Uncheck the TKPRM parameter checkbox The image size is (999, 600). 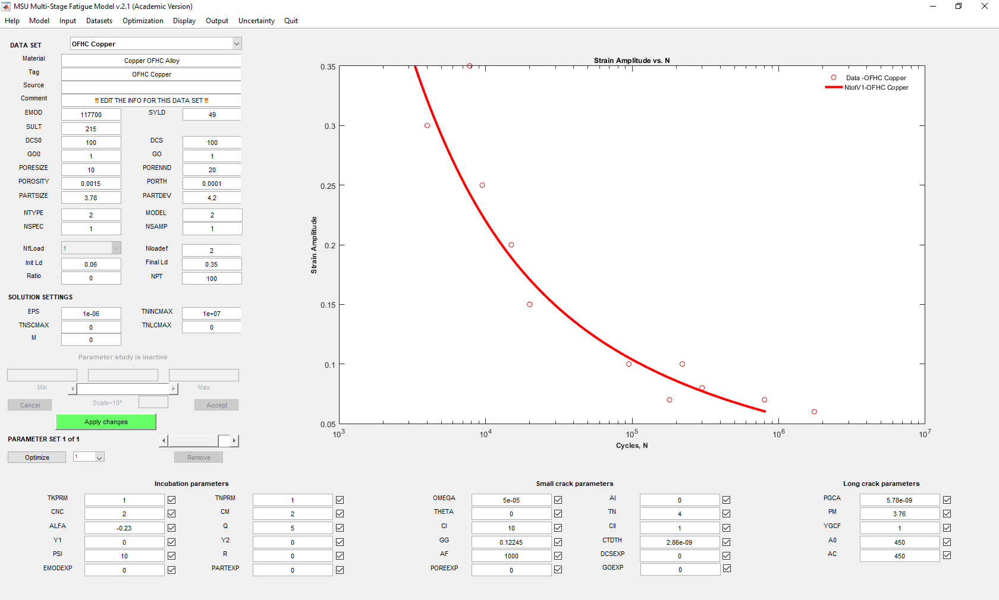point(171,500)
